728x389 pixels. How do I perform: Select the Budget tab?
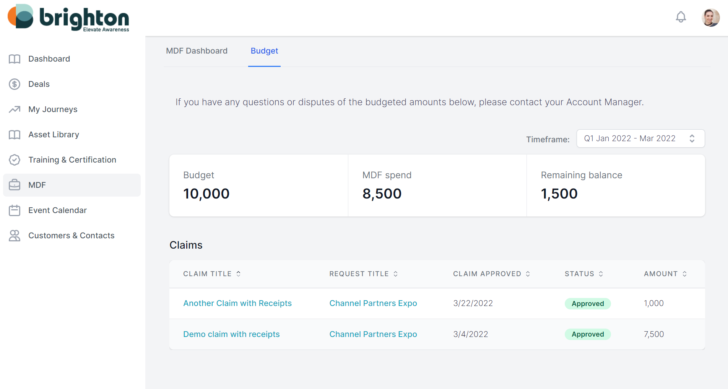pyautogui.click(x=264, y=50)
